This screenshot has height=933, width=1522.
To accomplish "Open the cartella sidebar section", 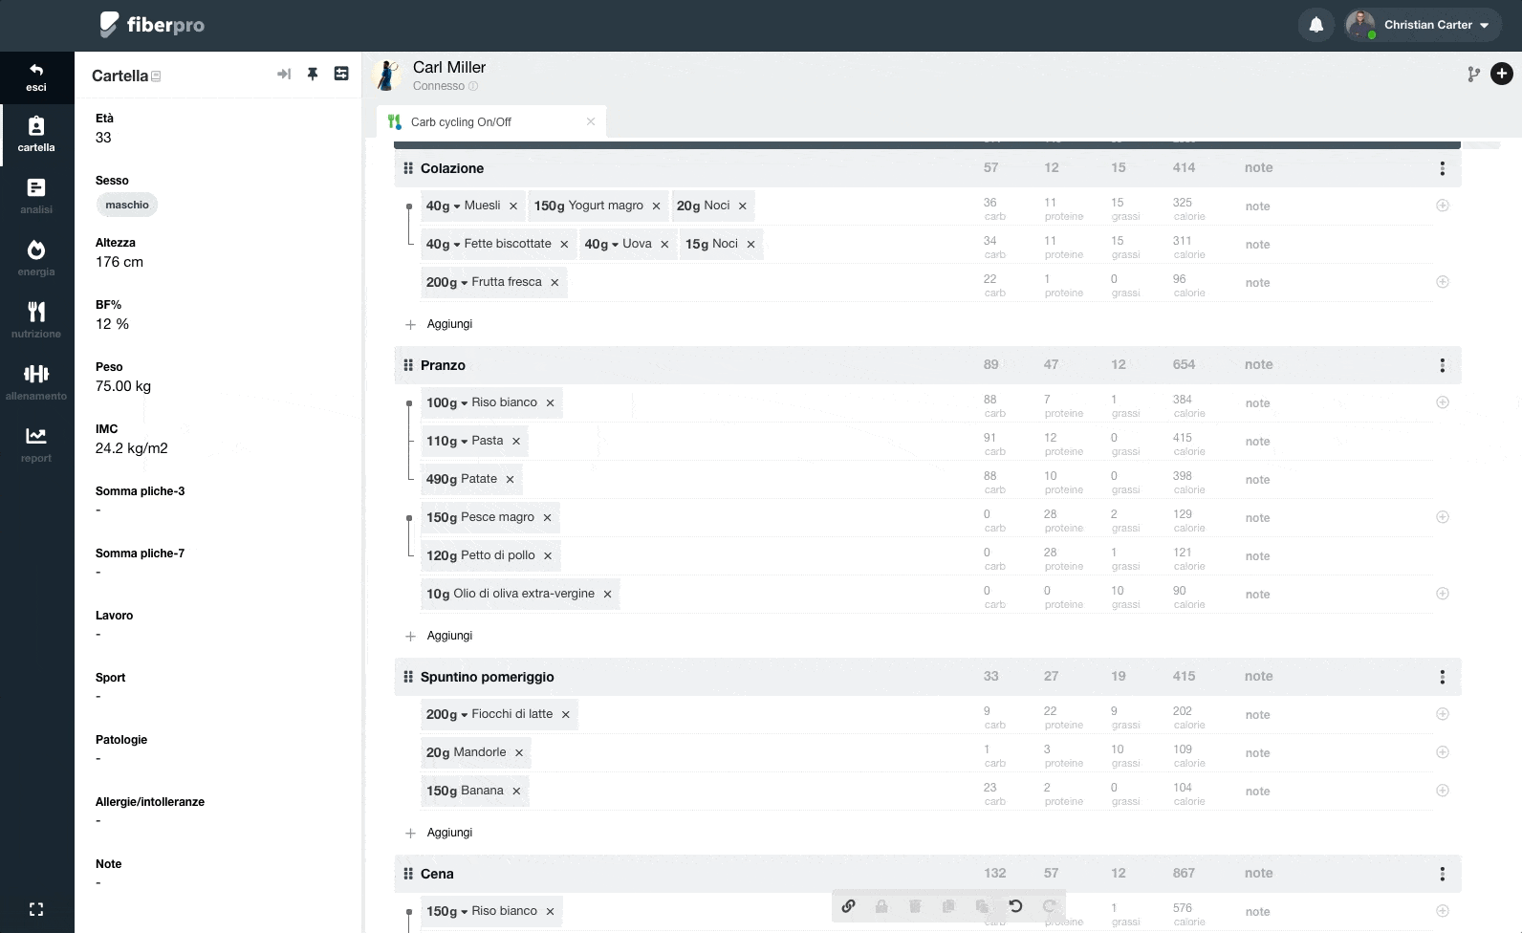I will tap(36, 134).
